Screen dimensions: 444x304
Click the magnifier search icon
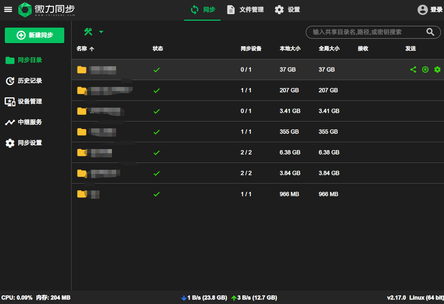pyautogui.click(x=430, y=32)
